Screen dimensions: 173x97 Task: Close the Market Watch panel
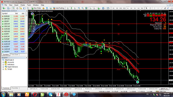[26, 11]
